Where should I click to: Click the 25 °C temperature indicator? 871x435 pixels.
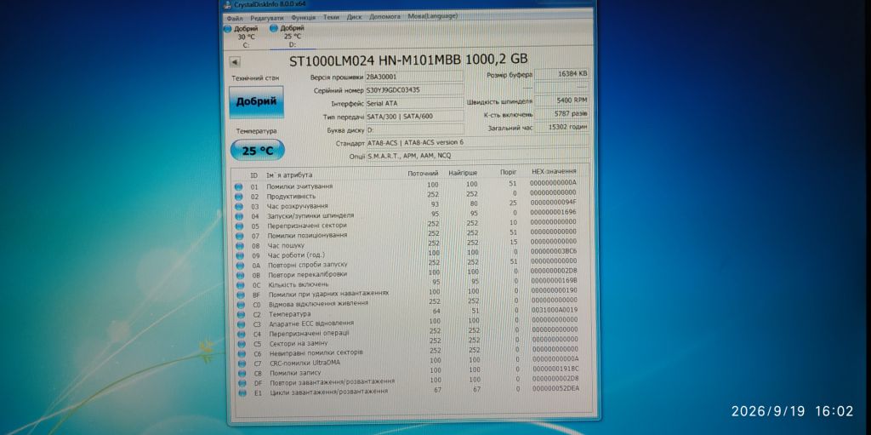(257, 150)
